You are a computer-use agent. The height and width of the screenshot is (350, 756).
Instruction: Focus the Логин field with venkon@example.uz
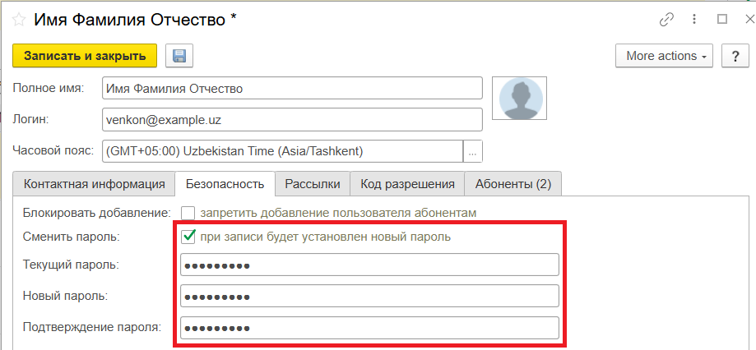coord(291,119)
